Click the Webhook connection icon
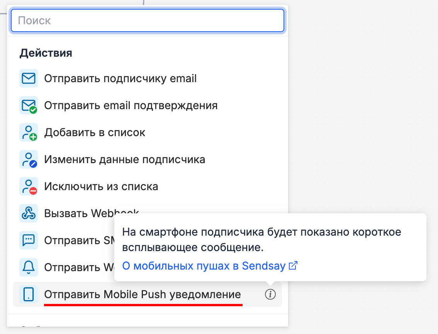This screenshot has height=334, width=438. coord(28,213)
